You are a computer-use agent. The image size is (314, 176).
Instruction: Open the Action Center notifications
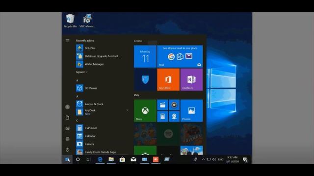pyautogui.click(x=245, y=159)
